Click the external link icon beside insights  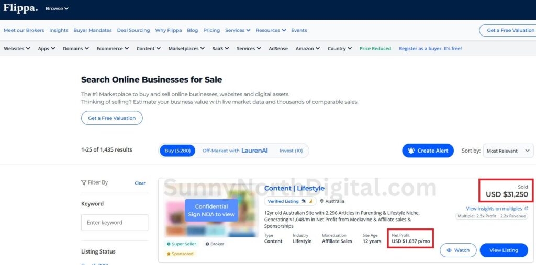coord(526,209)
